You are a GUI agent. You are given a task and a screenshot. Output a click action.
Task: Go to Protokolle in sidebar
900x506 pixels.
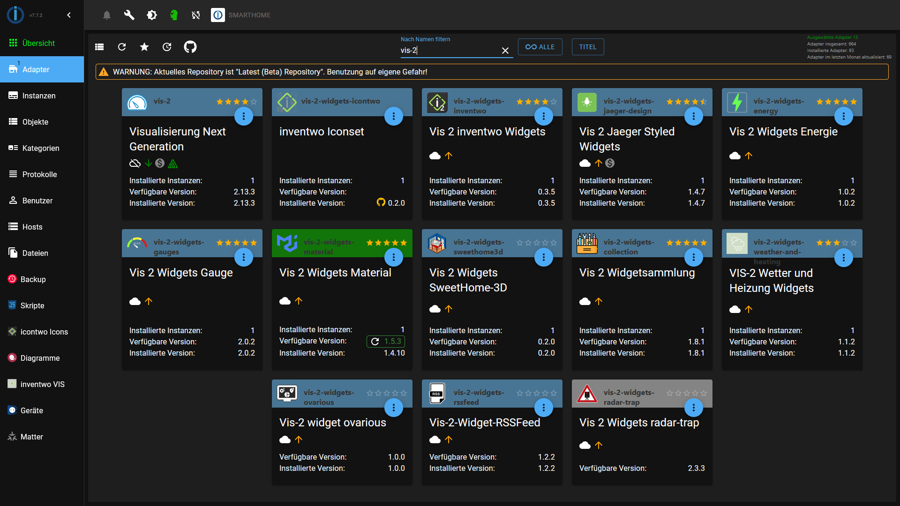[x=39, y=174]
